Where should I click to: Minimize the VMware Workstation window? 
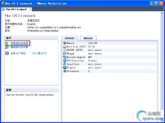tap(152, 3)
